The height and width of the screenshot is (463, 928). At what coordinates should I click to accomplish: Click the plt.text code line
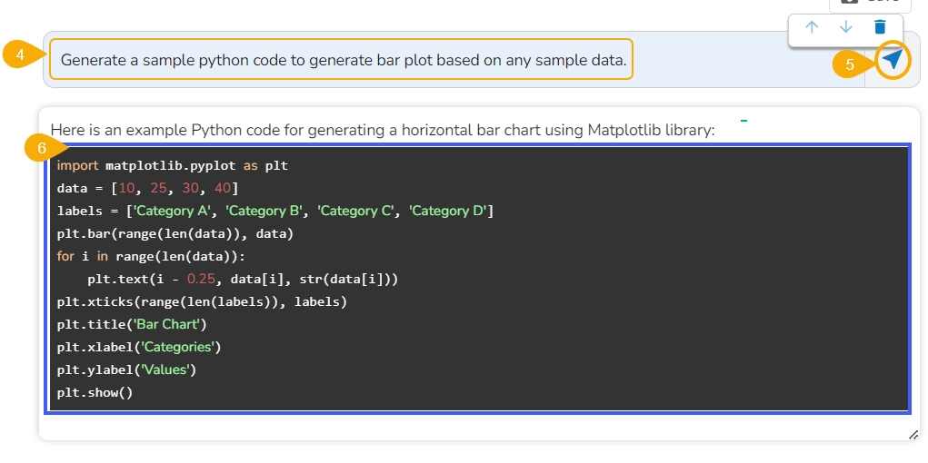coord(243,279)
